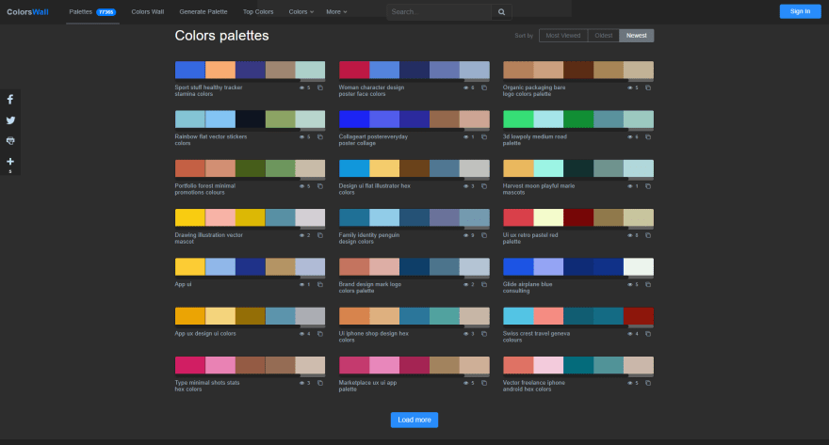This screenshot has width=829, height=445.
Task: Click the search magnifier icon
Action: tap(501, 11)
